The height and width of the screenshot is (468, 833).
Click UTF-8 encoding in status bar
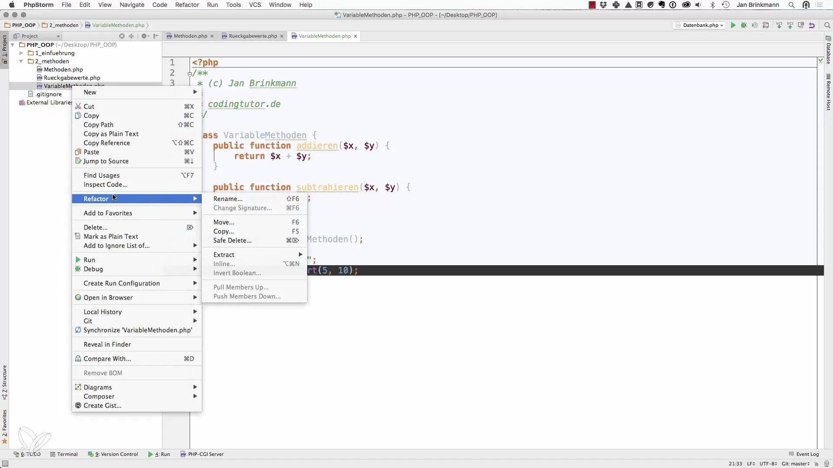click(x=767, y=464)
